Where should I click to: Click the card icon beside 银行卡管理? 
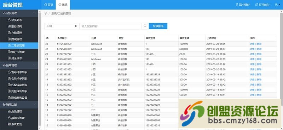click(10, 52)
